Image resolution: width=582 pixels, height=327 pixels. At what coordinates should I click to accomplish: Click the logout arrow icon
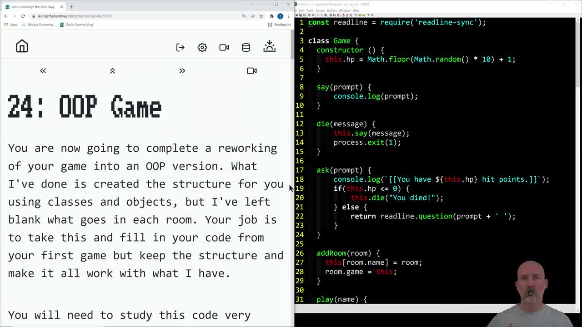180,47
